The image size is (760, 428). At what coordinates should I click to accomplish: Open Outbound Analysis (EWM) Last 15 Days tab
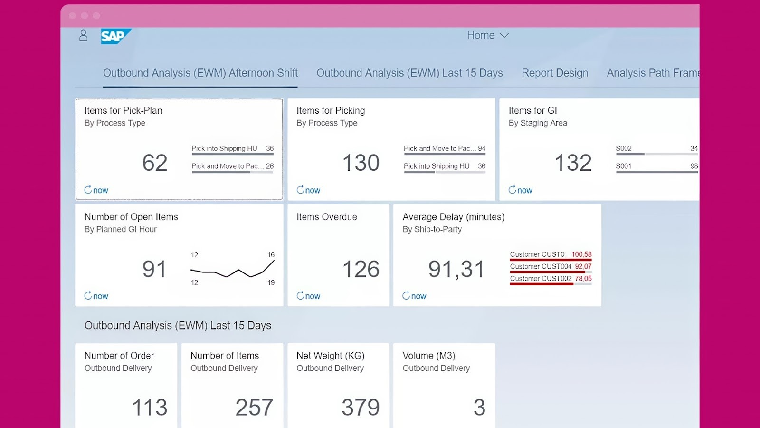pyautogui.click(x=409, y=73)
